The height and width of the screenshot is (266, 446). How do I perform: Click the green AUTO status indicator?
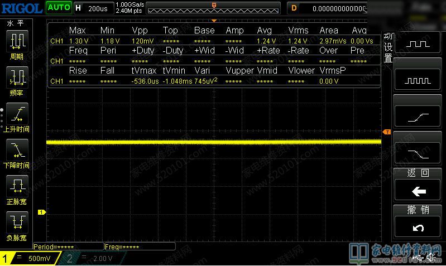tap(59, 8)
